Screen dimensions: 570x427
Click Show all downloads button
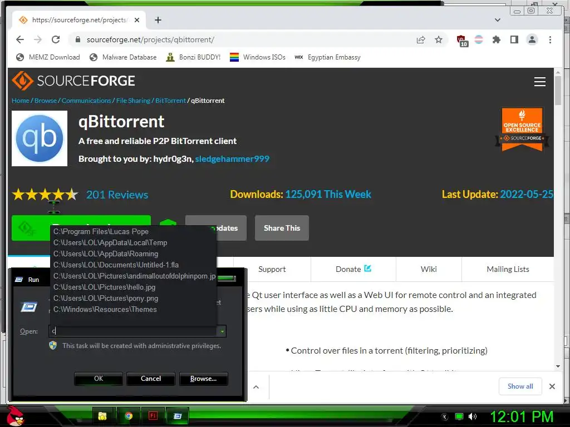[x=520, y=386]
